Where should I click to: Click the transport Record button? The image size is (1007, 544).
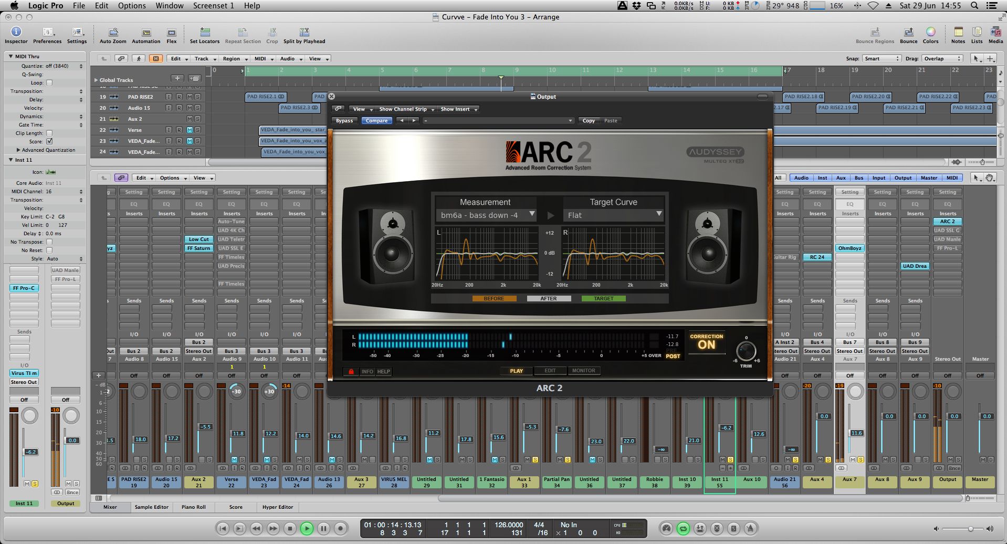tap(340, 528)
